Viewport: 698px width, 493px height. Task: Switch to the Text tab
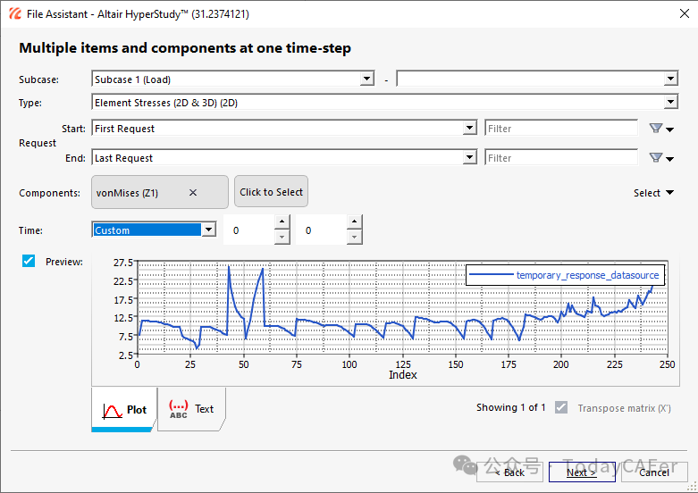click(191, 409)
